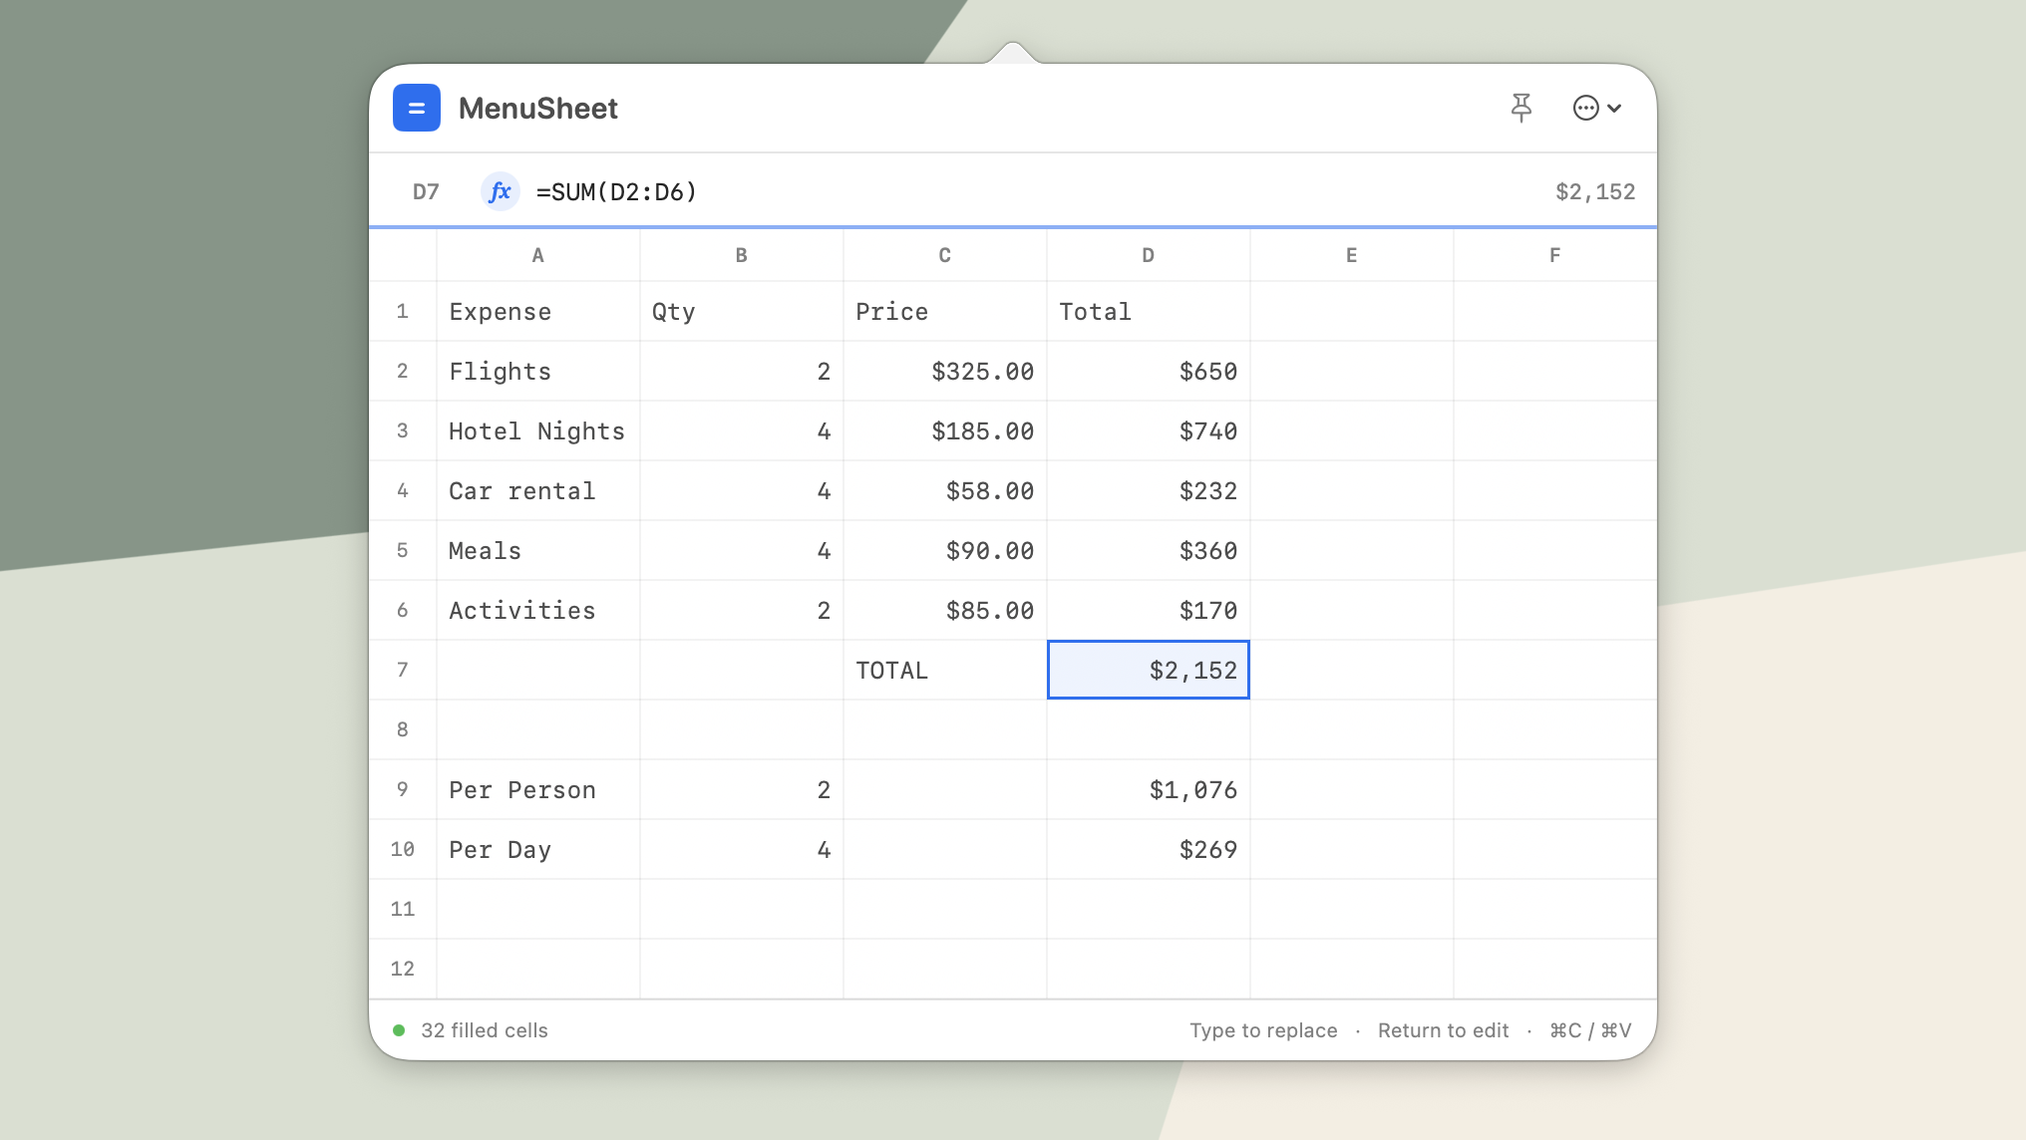Click the TOTAL label cell

pos(945,670)
